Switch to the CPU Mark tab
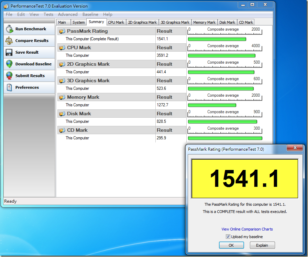This screenshot has height=257, width=308. 116,22
